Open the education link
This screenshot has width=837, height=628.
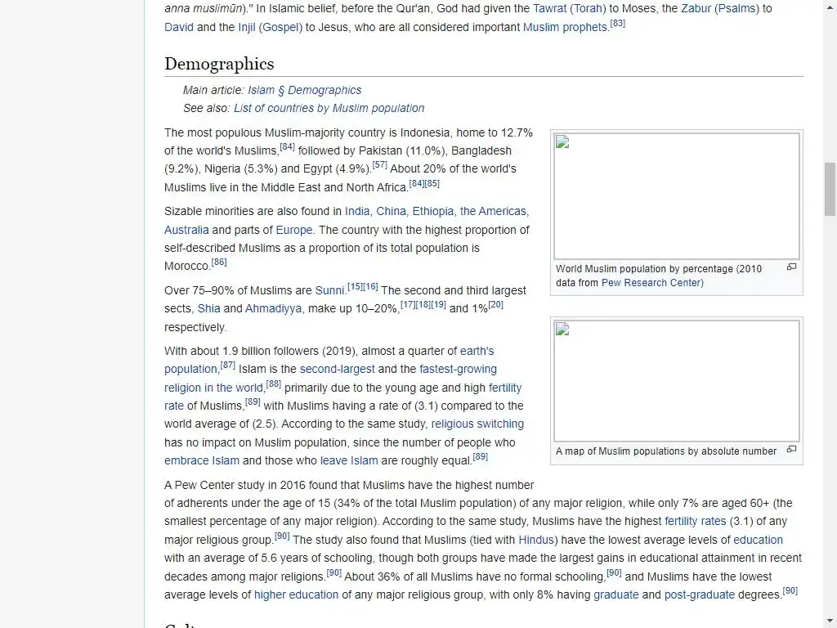(758, 540)
